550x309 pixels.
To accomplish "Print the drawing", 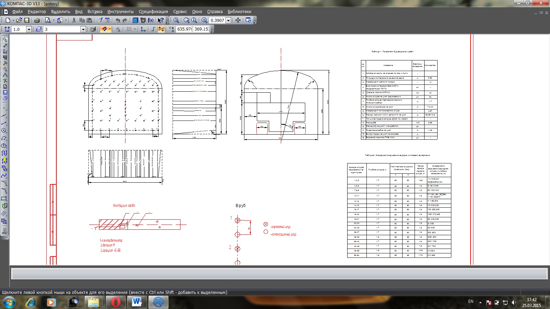I will pos(37,20).
